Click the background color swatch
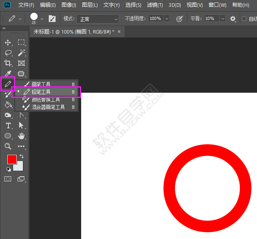This screenshot has height=239, width=257. coord(20,167)
